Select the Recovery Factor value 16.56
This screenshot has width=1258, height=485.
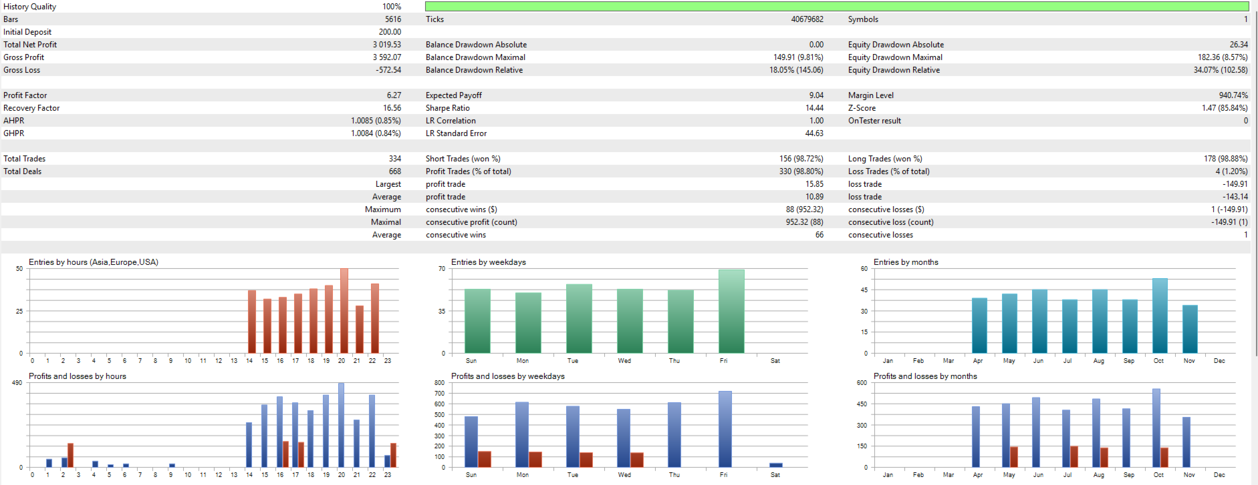[392, 108]
